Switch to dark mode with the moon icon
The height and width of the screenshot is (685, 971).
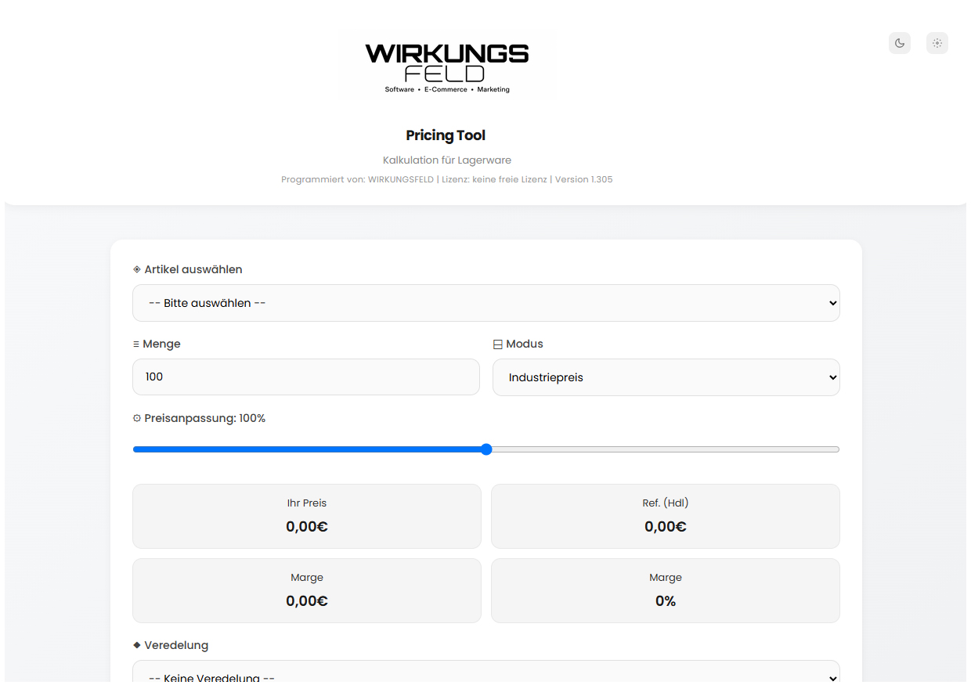click(x=900, y=43)
